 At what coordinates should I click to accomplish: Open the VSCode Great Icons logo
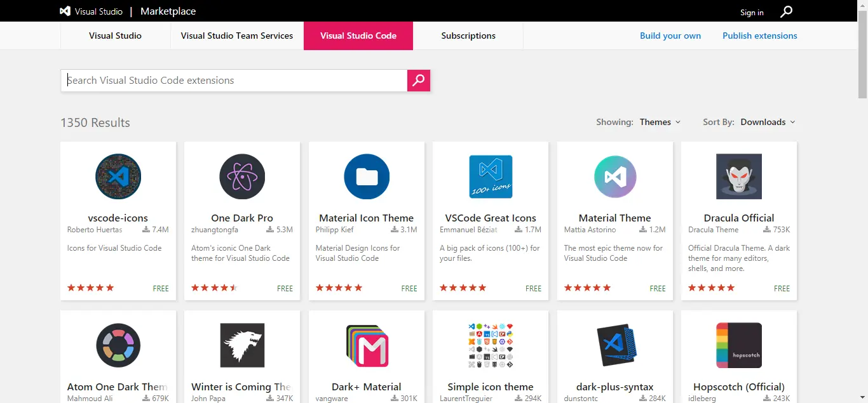click(491, 176)
